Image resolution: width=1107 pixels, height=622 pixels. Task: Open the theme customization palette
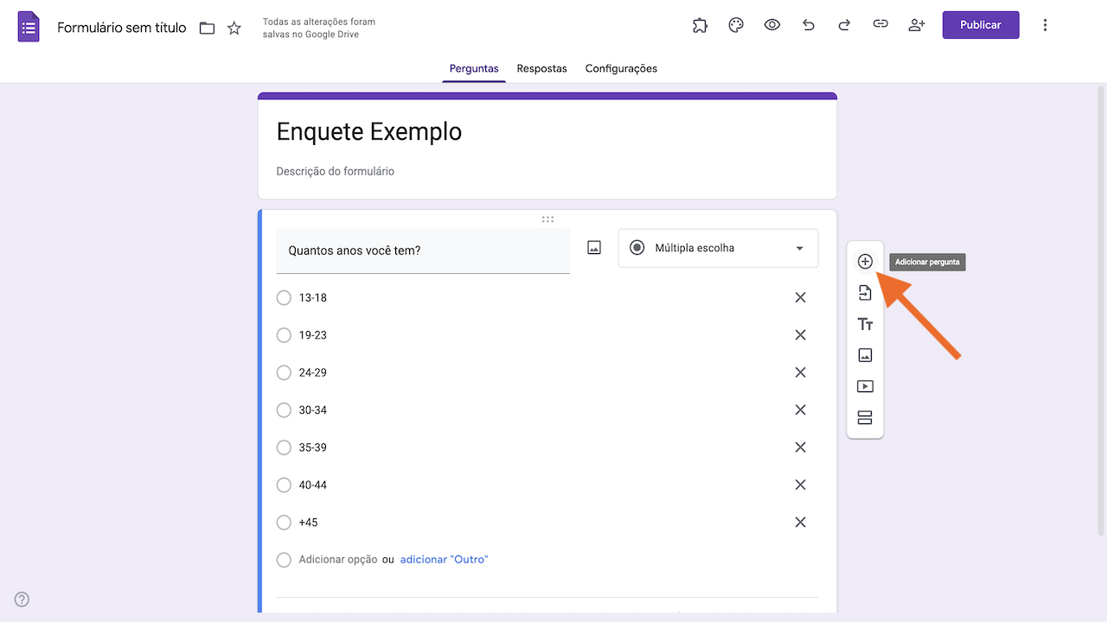736,25
